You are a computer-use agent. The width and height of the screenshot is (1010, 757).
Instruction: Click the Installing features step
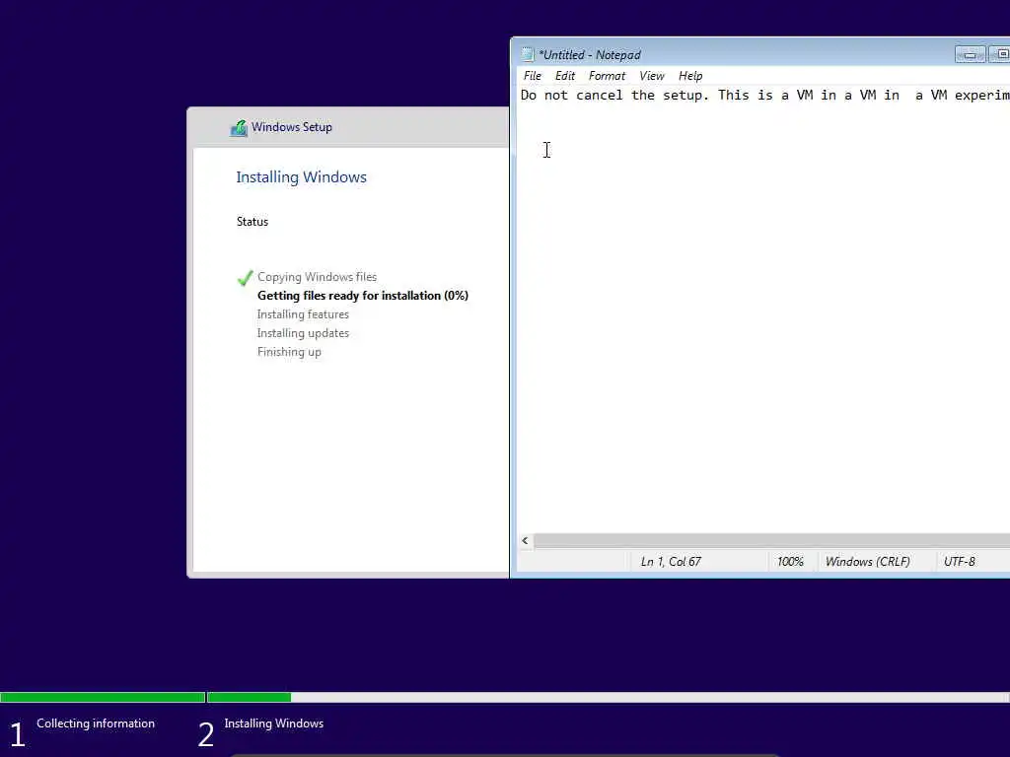tap(303, 314)
